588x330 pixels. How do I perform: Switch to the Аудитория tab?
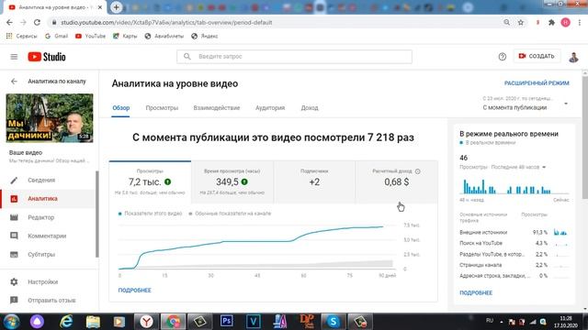[270, 108]
